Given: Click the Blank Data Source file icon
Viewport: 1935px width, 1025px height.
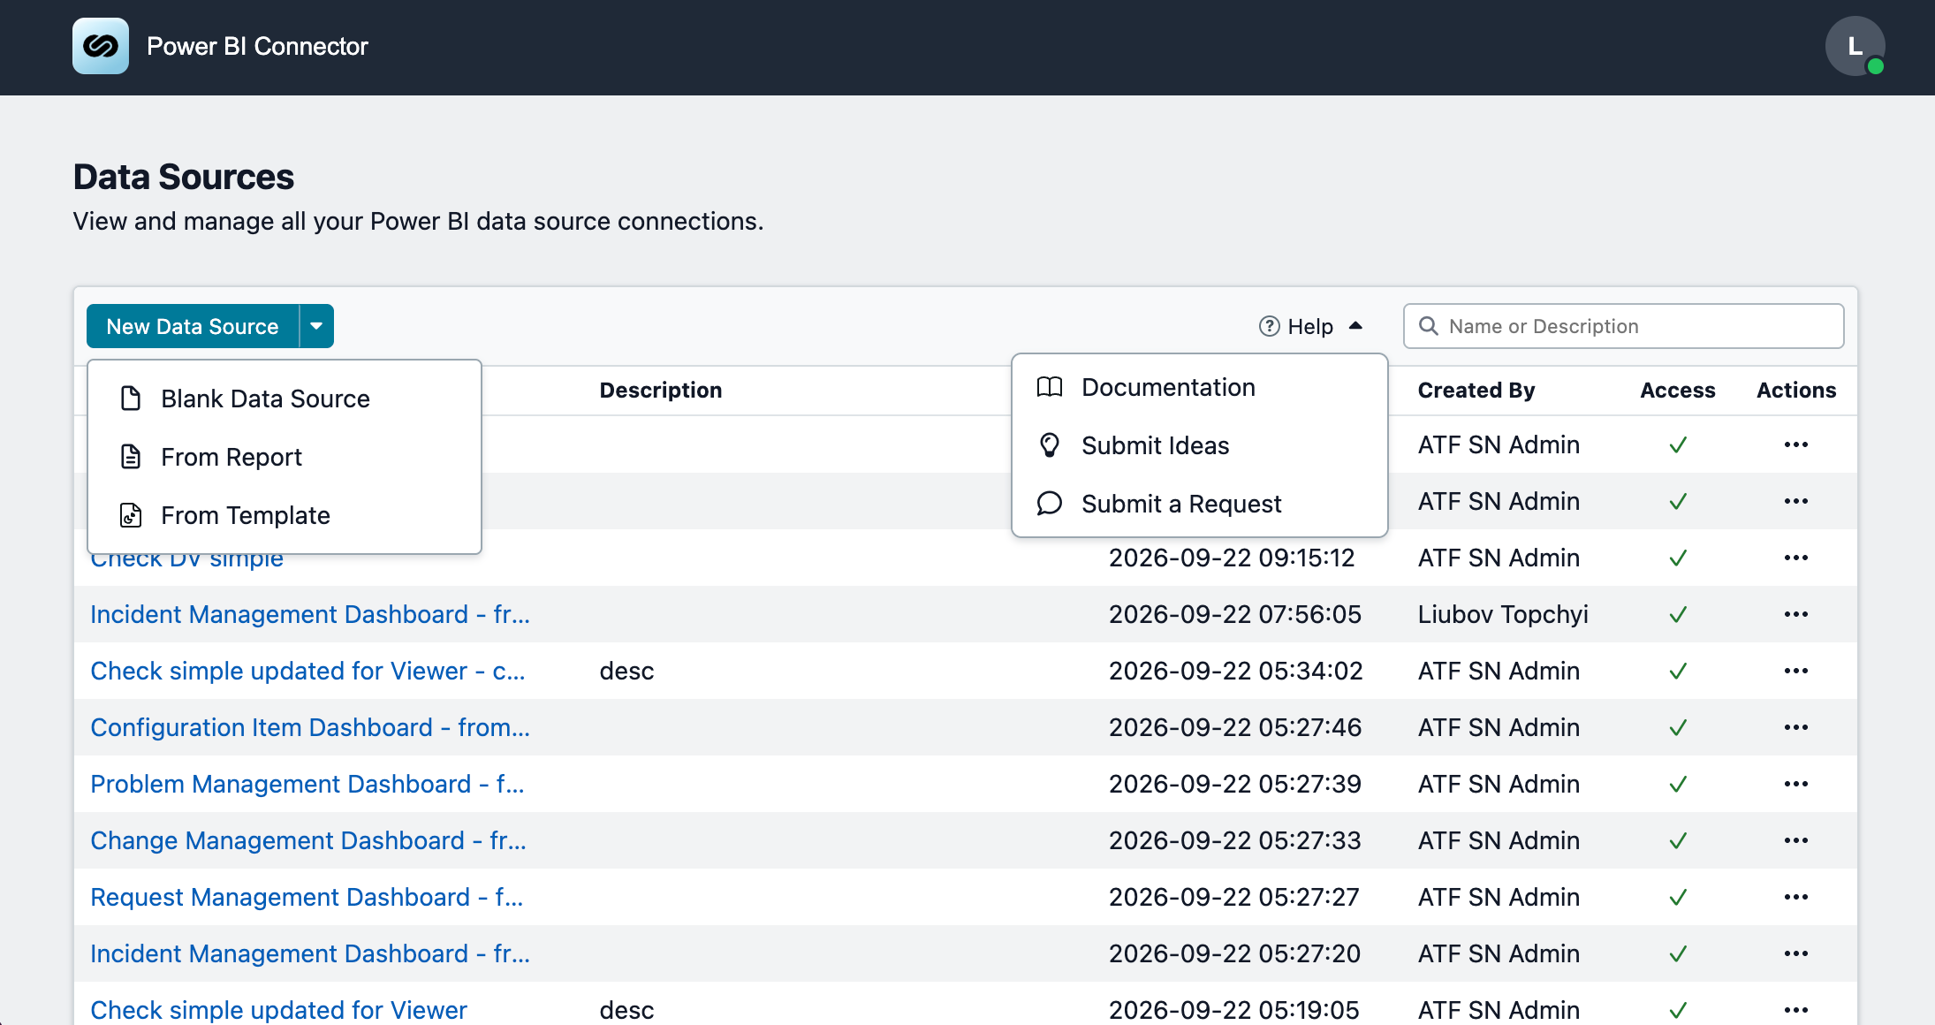Looking at the screenshot, I should click(x=131, y=399).
